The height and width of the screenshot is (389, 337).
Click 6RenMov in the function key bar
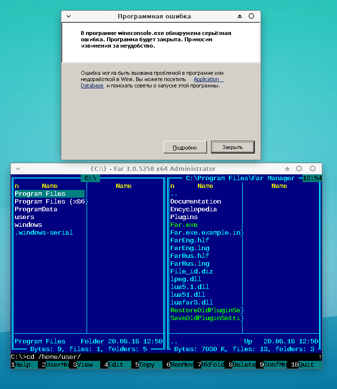(180, 365)
